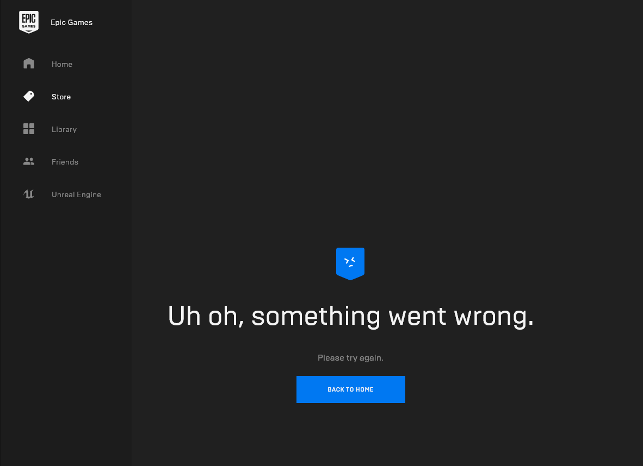Click the Friends people icon
This screenshot has height=466, width=643.
29,161
